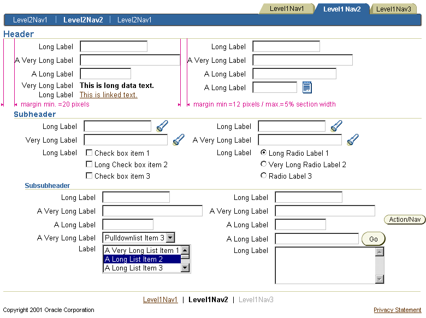Select A Long List Item 3 in listbox
This screenshot has height=318, width=426.
tap(142, 268)
